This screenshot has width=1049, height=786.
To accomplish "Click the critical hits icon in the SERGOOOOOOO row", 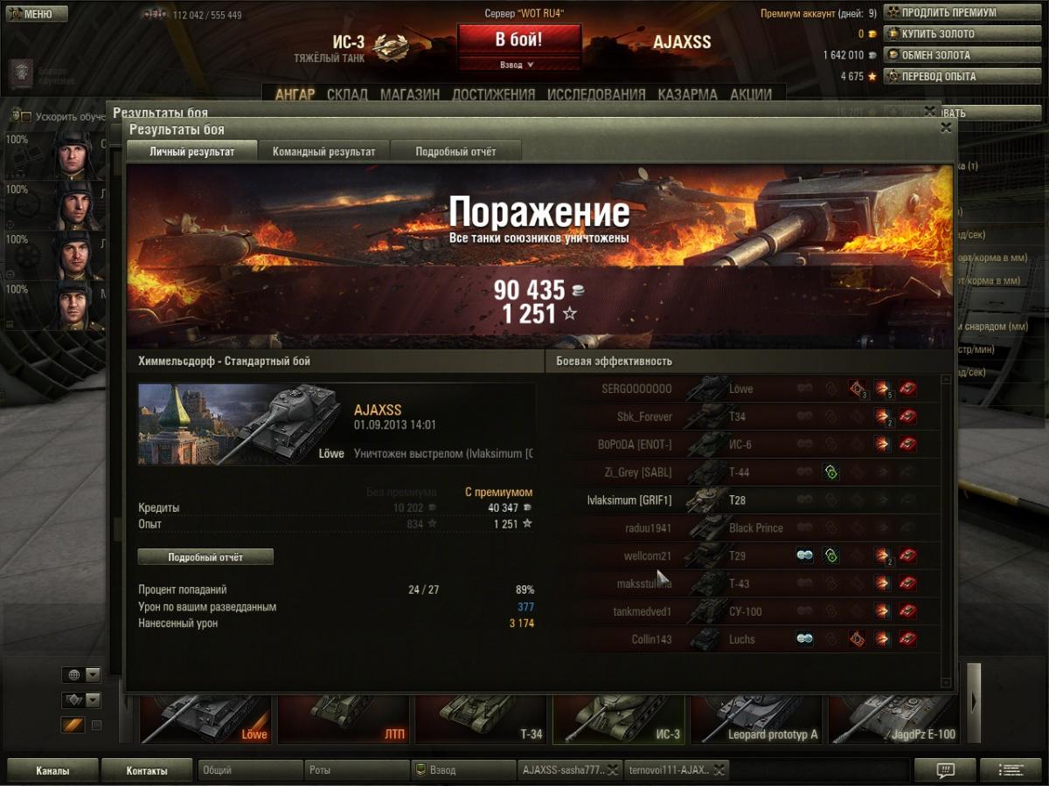I will click(x=857, y=389).
